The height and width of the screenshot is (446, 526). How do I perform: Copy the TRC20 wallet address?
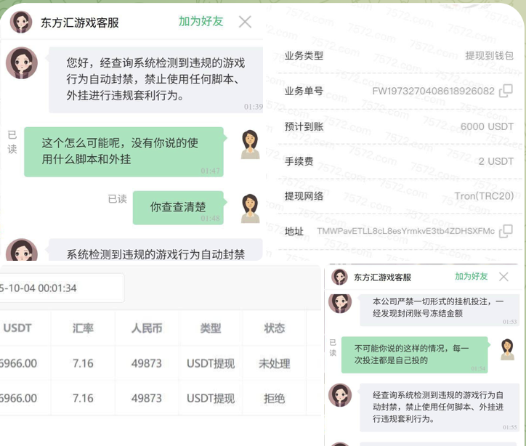[506, 231]
